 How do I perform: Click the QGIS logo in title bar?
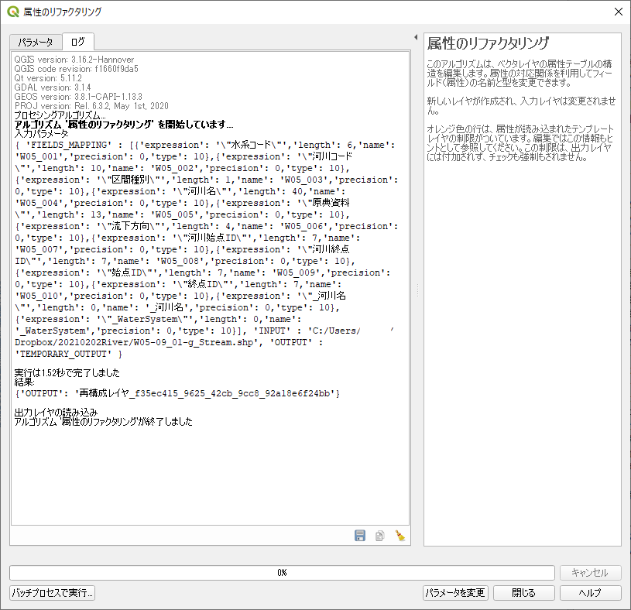pos(13,12)
